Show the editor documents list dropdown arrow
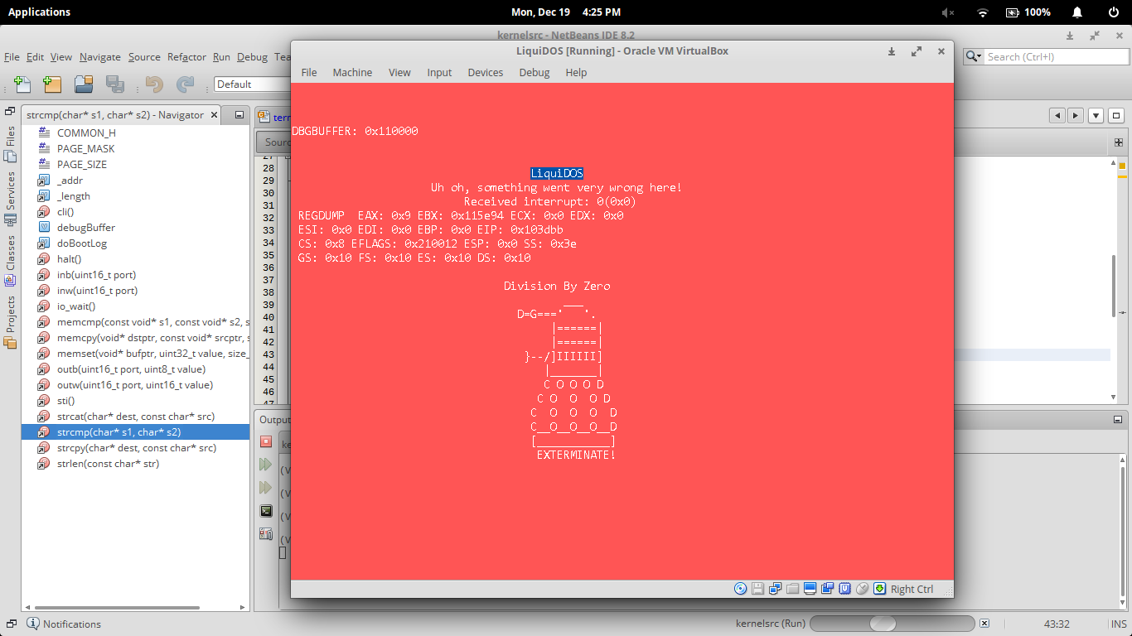1132x636 pixels. (x=1096, y=116)
